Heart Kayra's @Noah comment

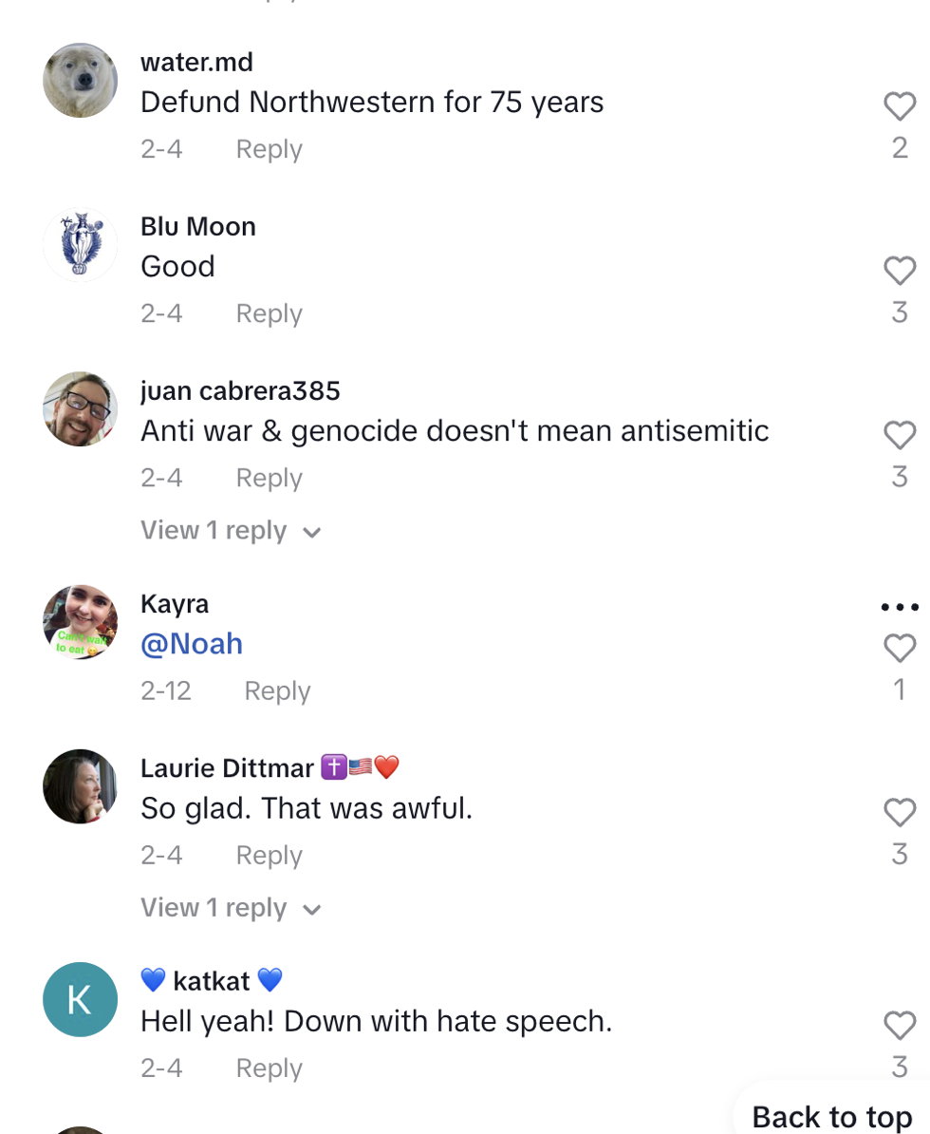899,649
